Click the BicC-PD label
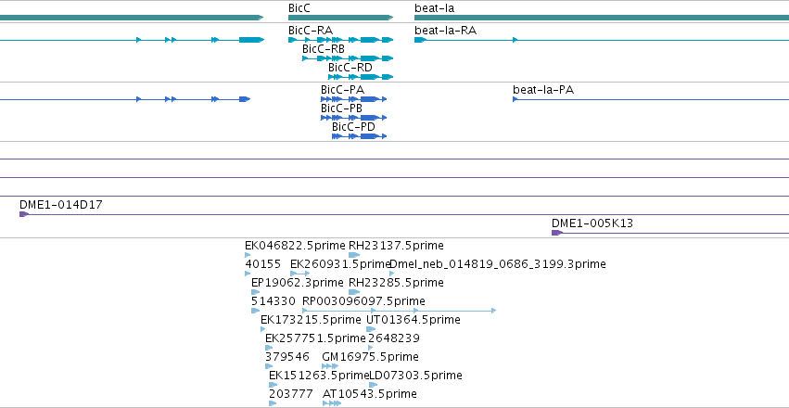This screenshot has width=789, height=408. [x=354, y=127]
